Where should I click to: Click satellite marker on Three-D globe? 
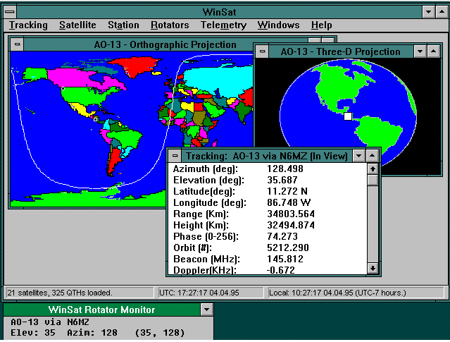348,116
